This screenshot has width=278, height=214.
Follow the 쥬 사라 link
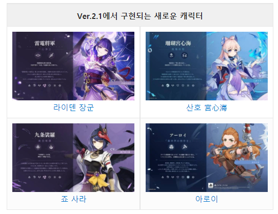[73, 199]
